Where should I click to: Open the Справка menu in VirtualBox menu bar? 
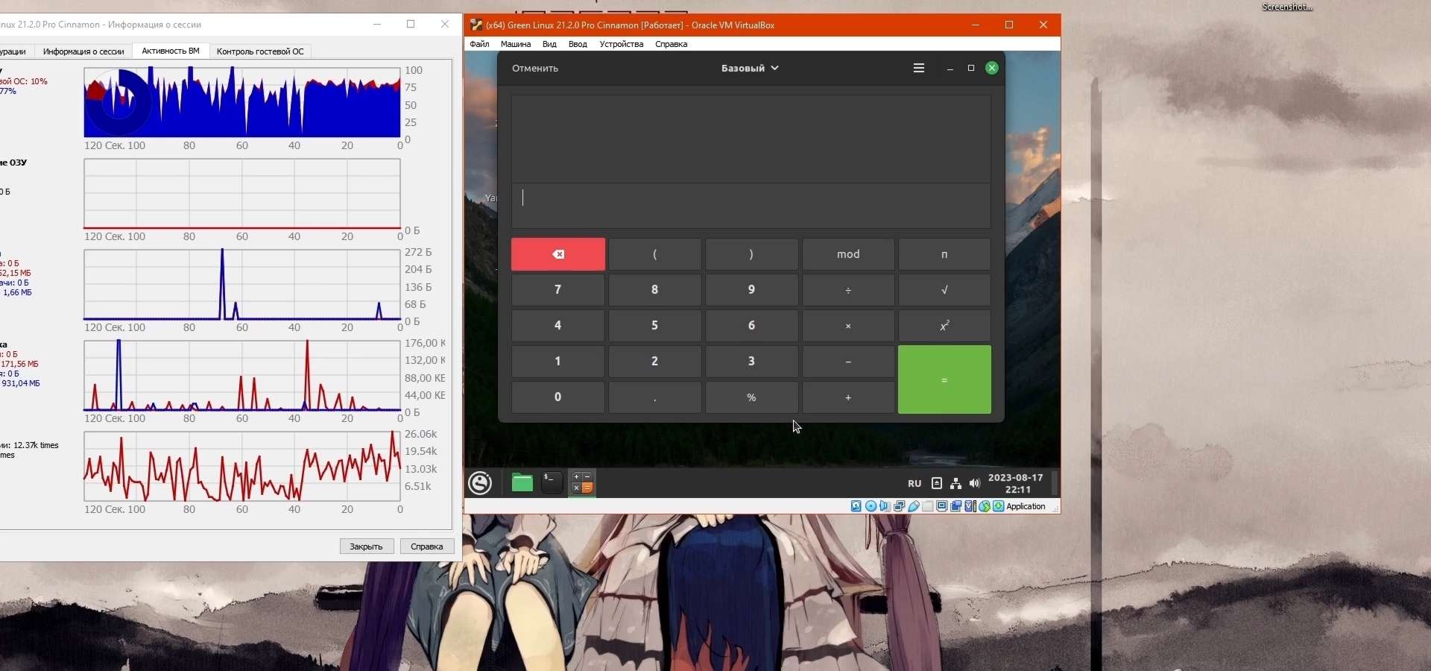click(x=672, y=44)
